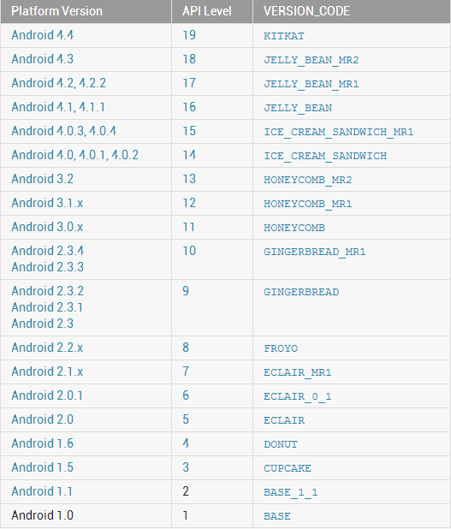Open Android 4.0, 4.0.1, 4.0.2 link
The width and height of the screenshot is (451, 529).
[x=75, y=155]
